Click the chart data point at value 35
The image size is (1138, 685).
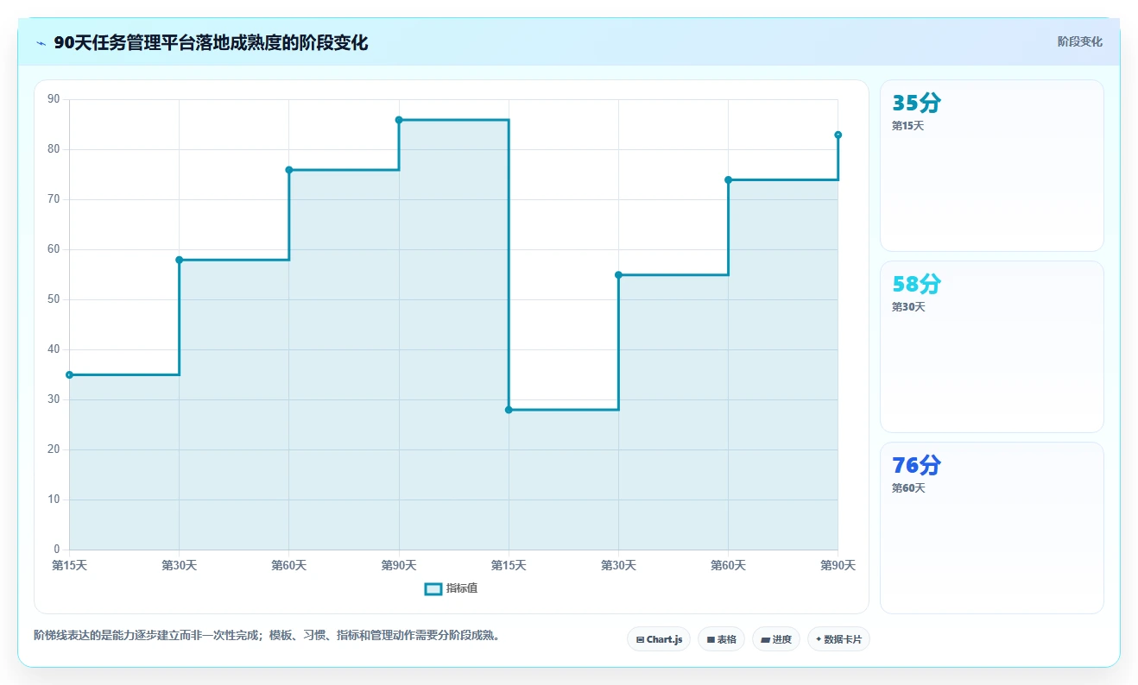coord(69,374)
